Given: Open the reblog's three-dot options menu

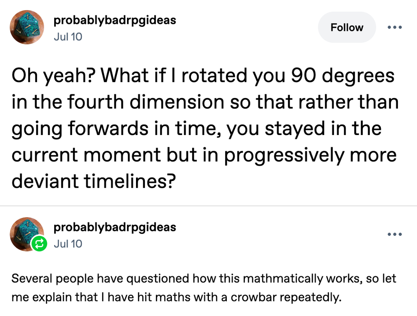Looking at the screenshot, I should pos(395,234).
